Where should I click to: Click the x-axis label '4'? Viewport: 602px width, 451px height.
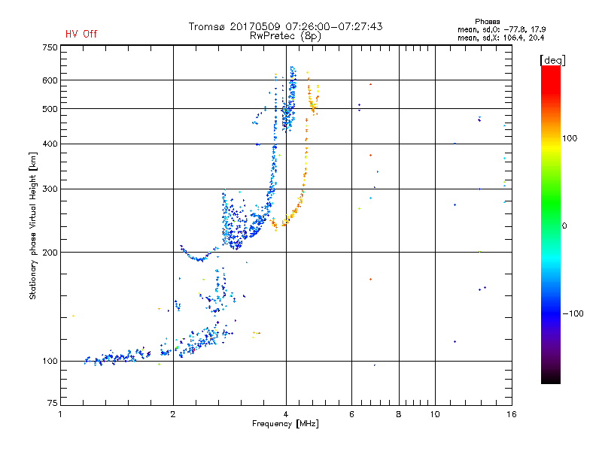coord(286,414)
